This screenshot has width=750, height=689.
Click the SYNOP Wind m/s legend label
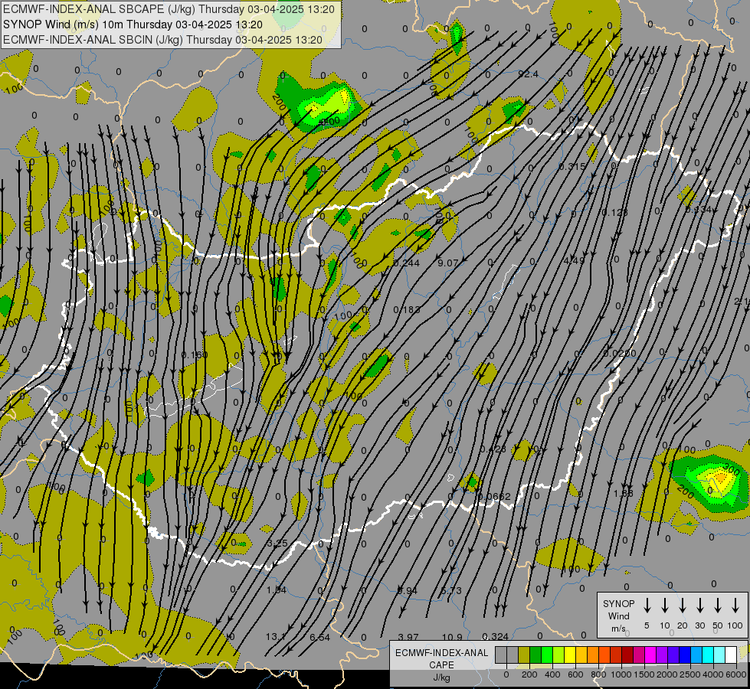[x=618, y=616]
